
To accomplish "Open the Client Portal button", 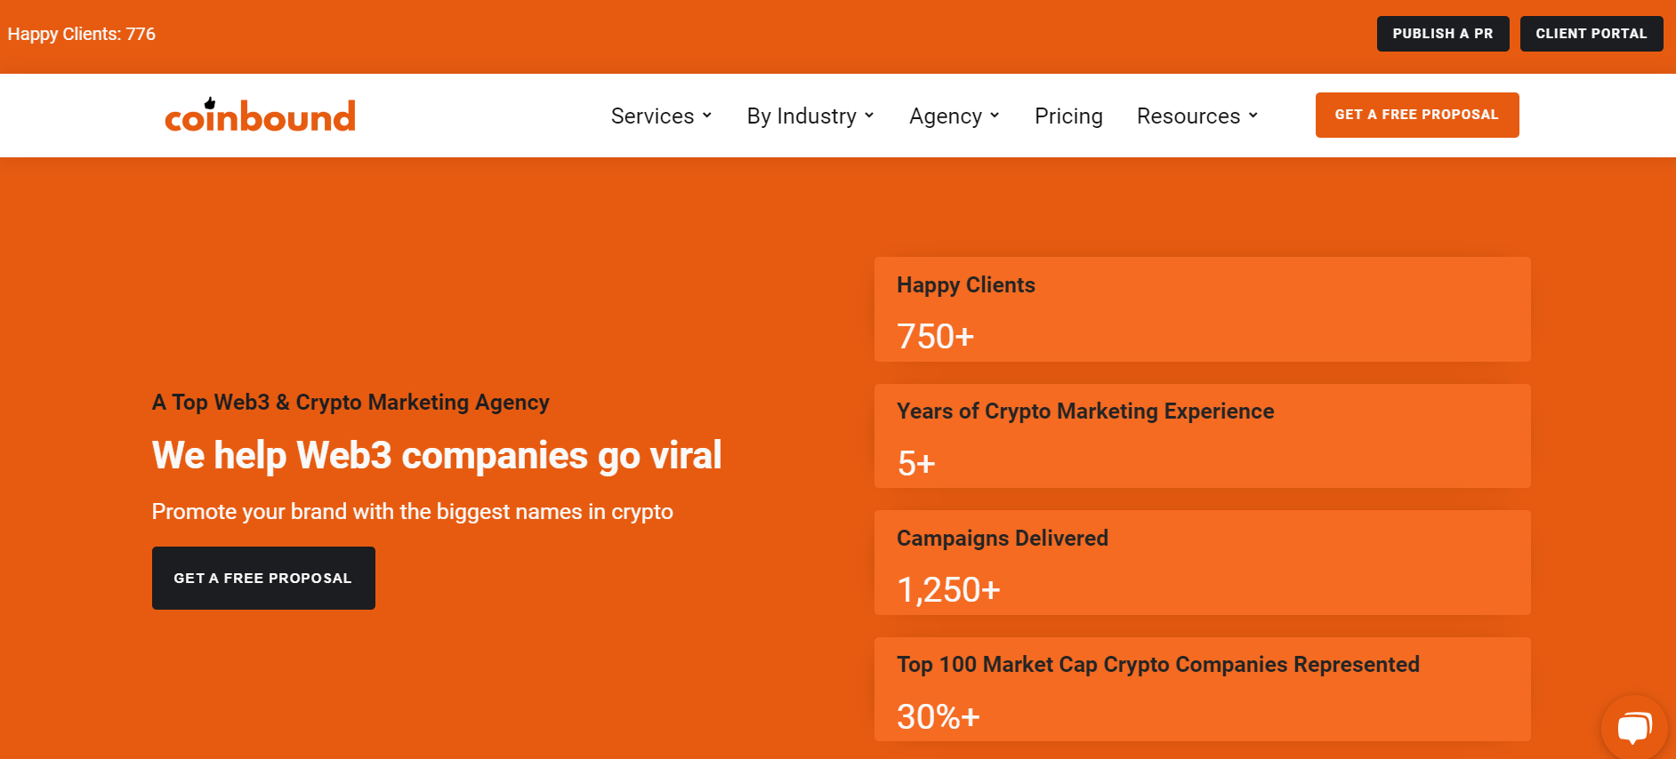I will 1591,34.
